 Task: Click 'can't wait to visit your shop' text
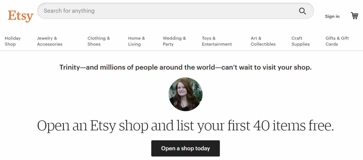pyautogui.click(x=266, y=67)
